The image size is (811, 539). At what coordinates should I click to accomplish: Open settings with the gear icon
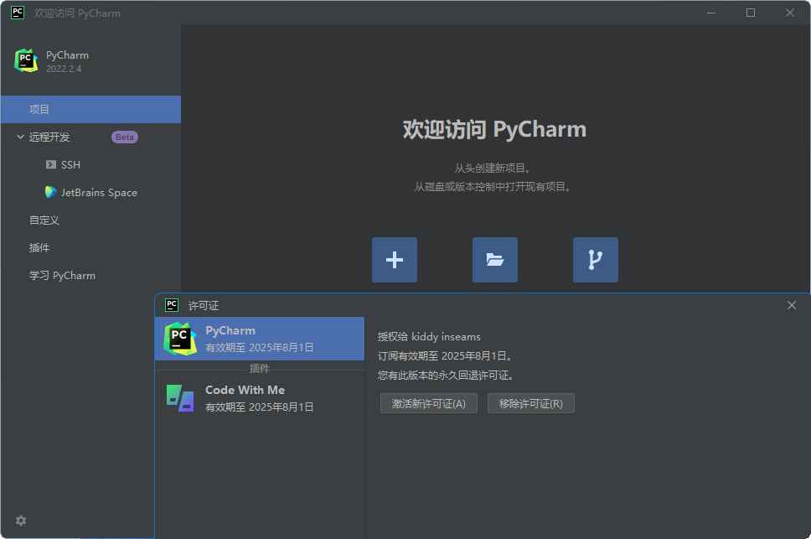pos(20,521)
